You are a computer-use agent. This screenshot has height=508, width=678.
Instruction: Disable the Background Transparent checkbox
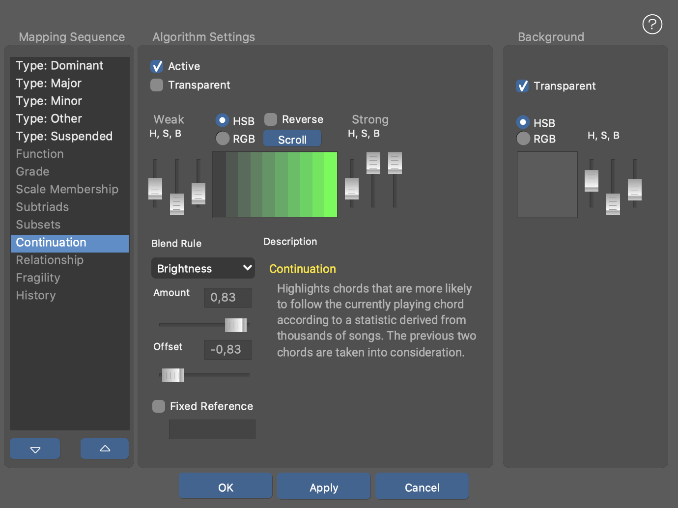(522, 86)
